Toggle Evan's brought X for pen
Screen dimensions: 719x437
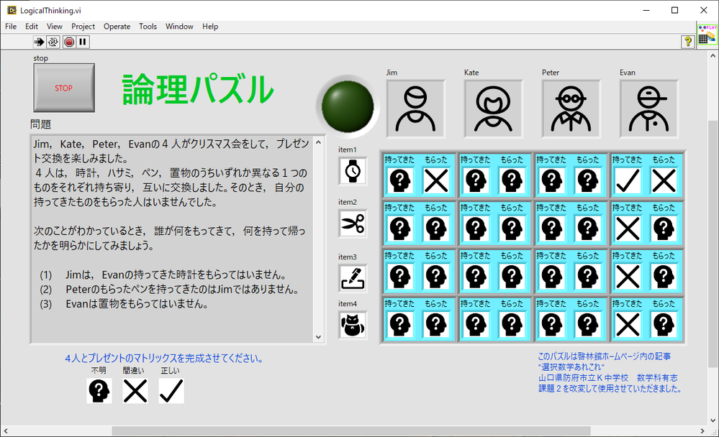pos(628,276)
